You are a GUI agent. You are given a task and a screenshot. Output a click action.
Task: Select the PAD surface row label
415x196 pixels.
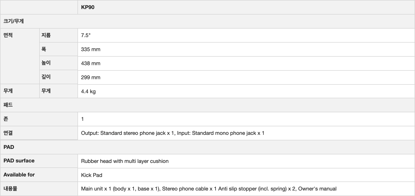point(19,161)
